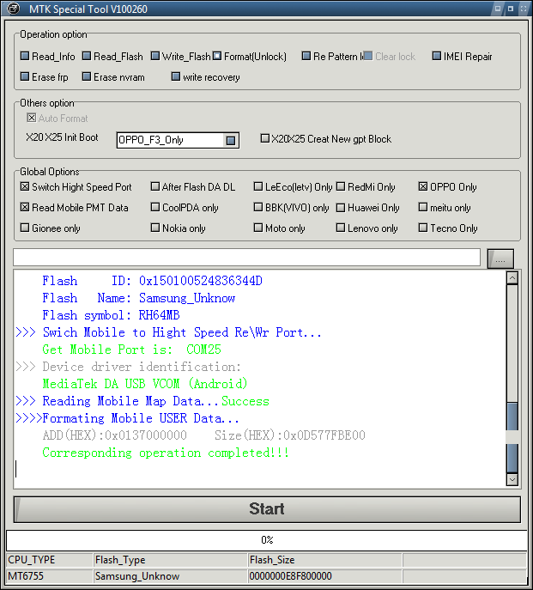Viewport: 533px width, 590px height.
Task: Click the 'Formating Mobile USER Data...' line
Action: [x=127, y=418]
